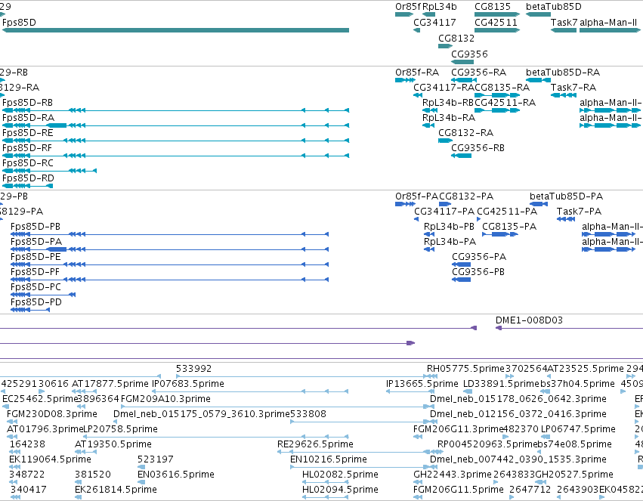Click the RpL34b-PA protein label
Viewport: 643px width, 501px height.
click(x=450, y=242)
